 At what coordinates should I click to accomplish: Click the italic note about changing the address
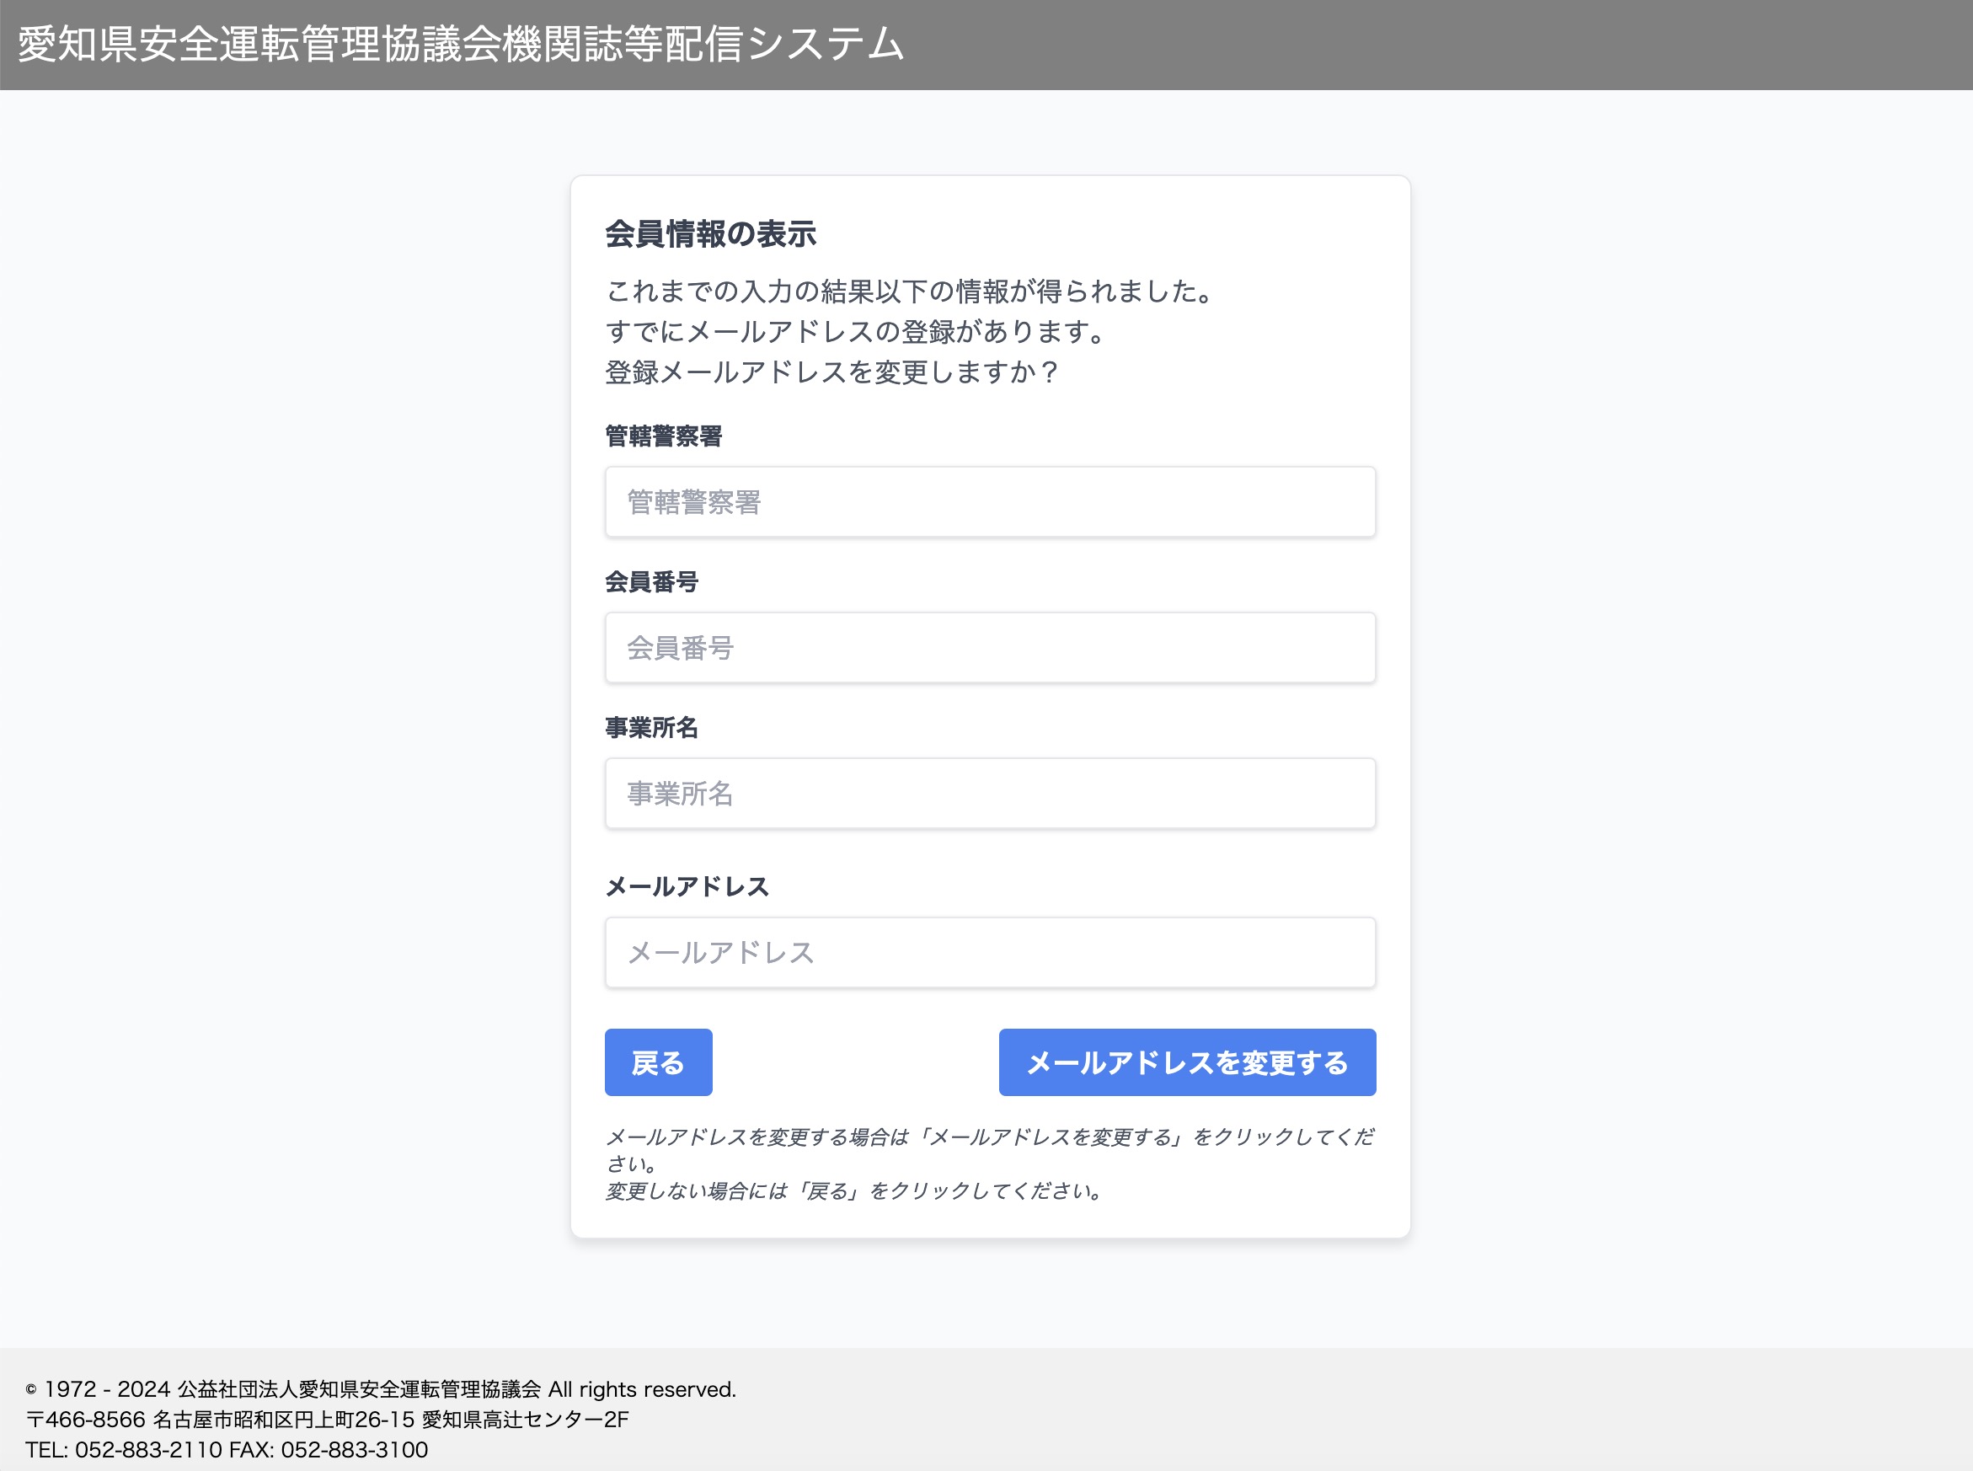tap(988, 1138)
